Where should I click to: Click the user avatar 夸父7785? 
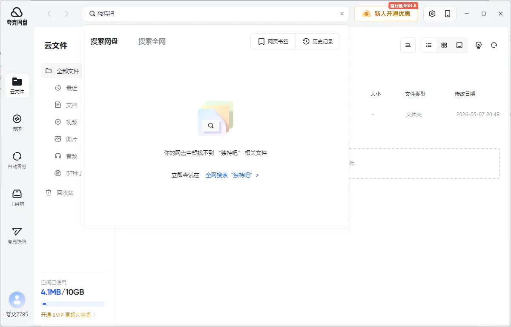17,300
